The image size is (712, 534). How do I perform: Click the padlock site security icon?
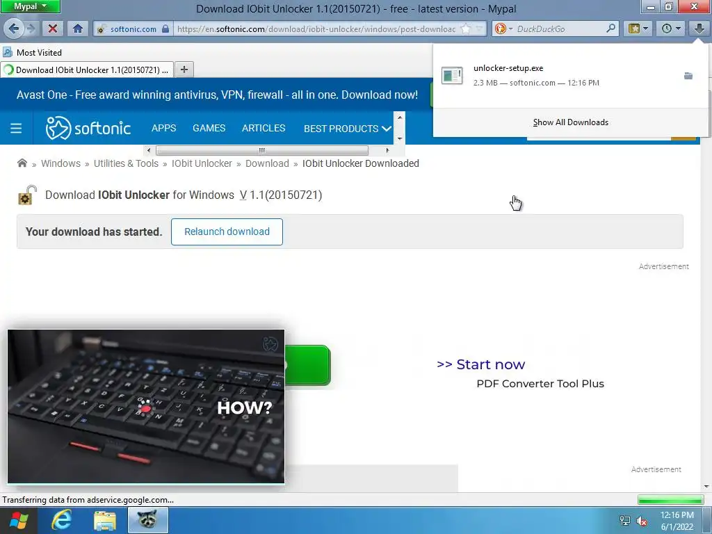(165, 29)
